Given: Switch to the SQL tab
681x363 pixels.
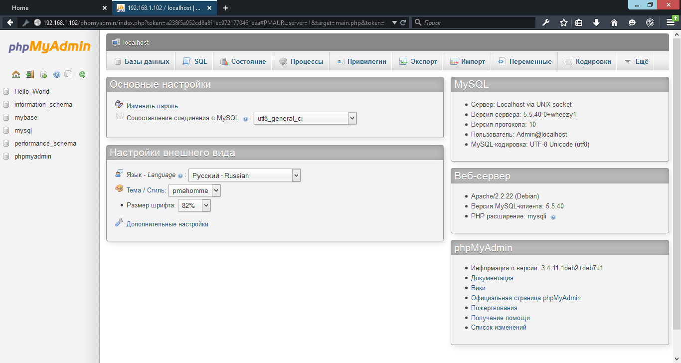Looking at the screenshot, I should (194, 61).
